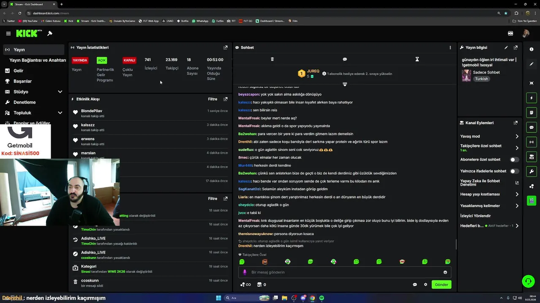This screenshot has width=540, height=303.
Task: Click the green clip icon in right sidebar
Action: (532, 200)
